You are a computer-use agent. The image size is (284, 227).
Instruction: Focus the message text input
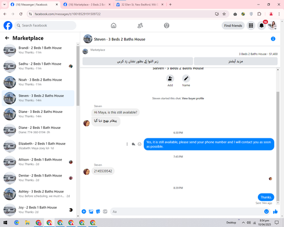coord(186,212)
